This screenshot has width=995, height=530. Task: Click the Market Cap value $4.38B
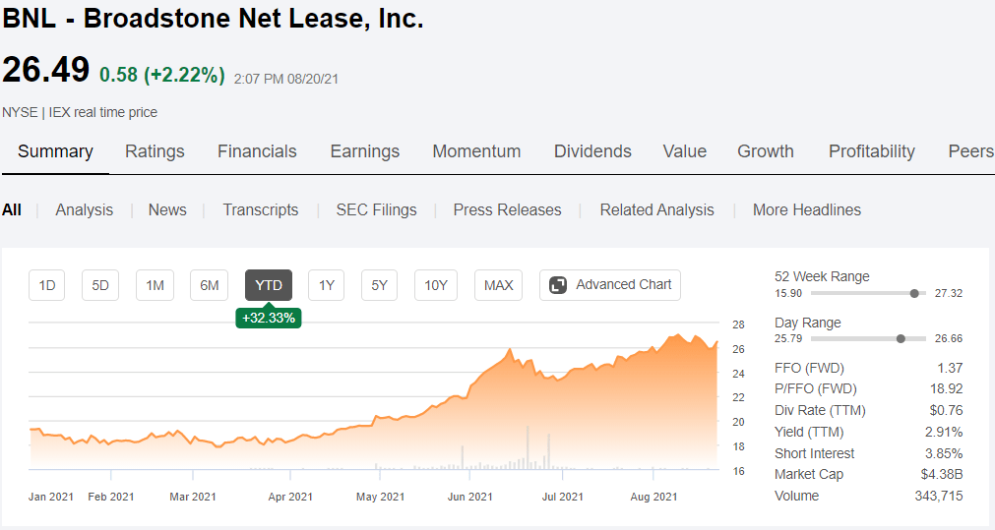coord(942,474)
